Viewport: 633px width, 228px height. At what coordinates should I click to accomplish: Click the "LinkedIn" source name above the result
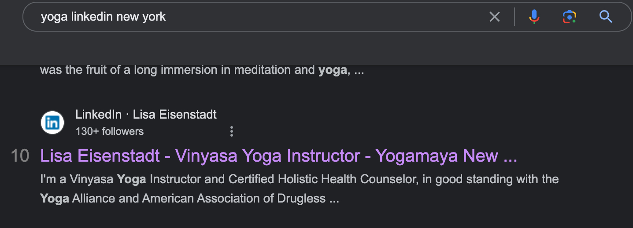tap(98, 115)
